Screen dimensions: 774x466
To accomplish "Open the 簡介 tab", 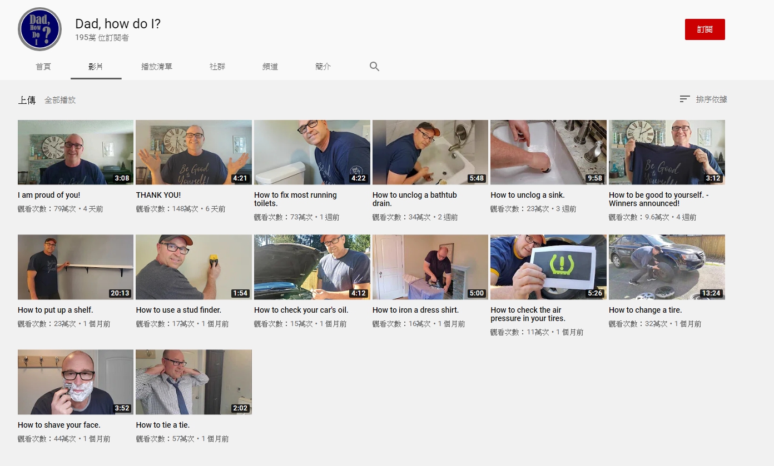I will 323,67.
